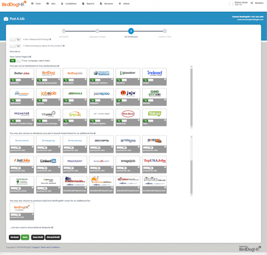Image resolution: width=267 pixels, height=255 pixels.
Task: Click the Utilities Jobs logo card
Action: (x=154, y=181)
